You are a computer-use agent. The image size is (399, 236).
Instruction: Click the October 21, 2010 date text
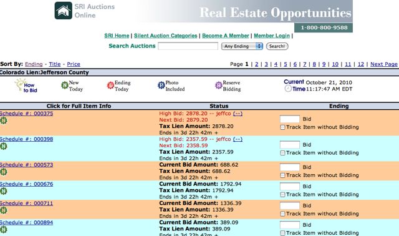[x=329, y=82]
